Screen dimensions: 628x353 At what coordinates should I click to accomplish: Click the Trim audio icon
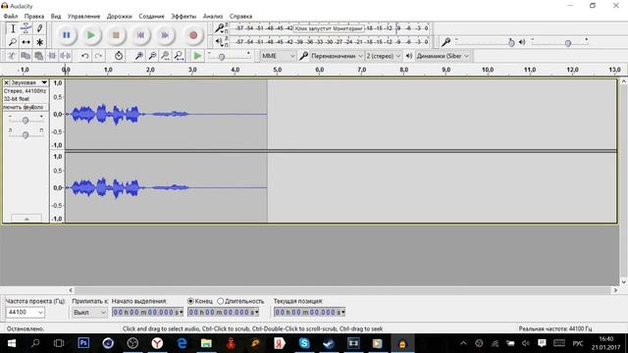click(x=52, y=56)
